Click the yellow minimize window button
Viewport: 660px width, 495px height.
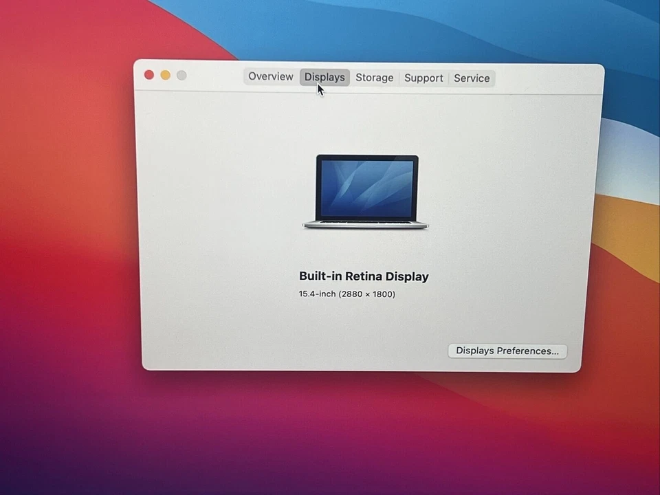165,74
